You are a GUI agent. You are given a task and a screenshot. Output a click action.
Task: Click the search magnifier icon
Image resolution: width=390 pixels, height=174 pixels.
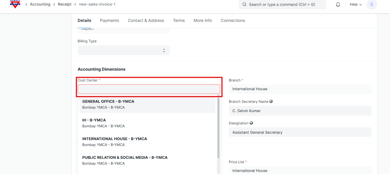[244, 4]
